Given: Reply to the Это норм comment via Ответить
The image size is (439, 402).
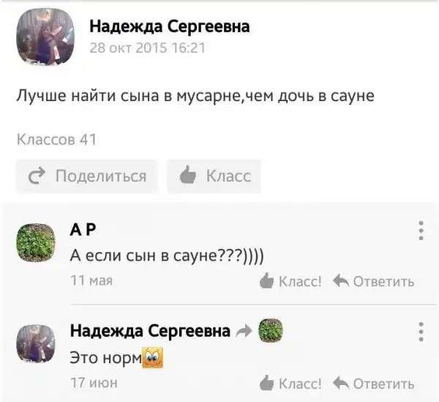Looking at the screenshot, I should click(374, 383).
